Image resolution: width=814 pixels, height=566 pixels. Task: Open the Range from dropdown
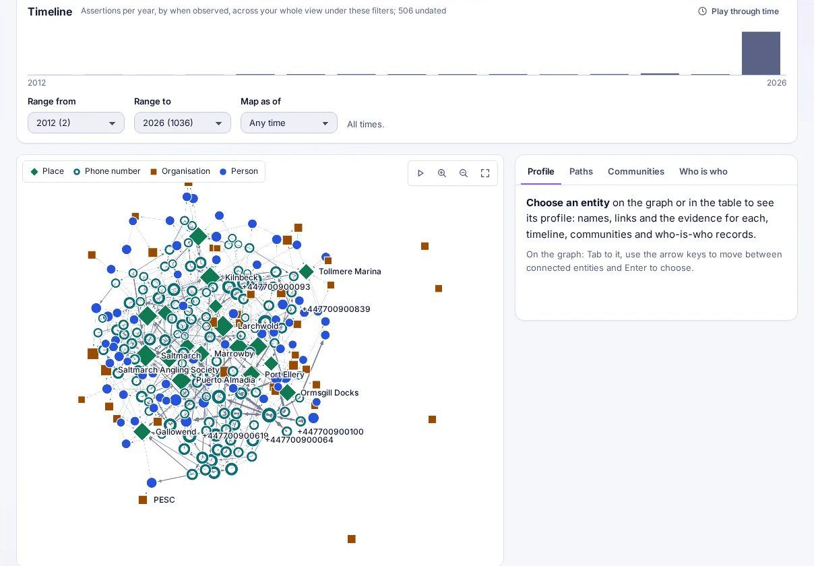[76, 123]
